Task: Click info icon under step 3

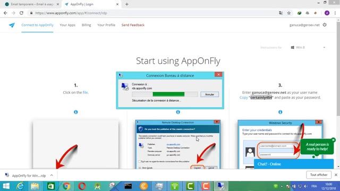Action: 280,112
